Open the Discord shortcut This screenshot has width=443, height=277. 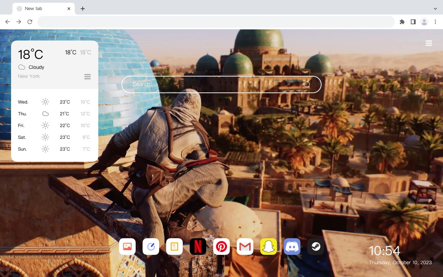click(x=292, y=247)
